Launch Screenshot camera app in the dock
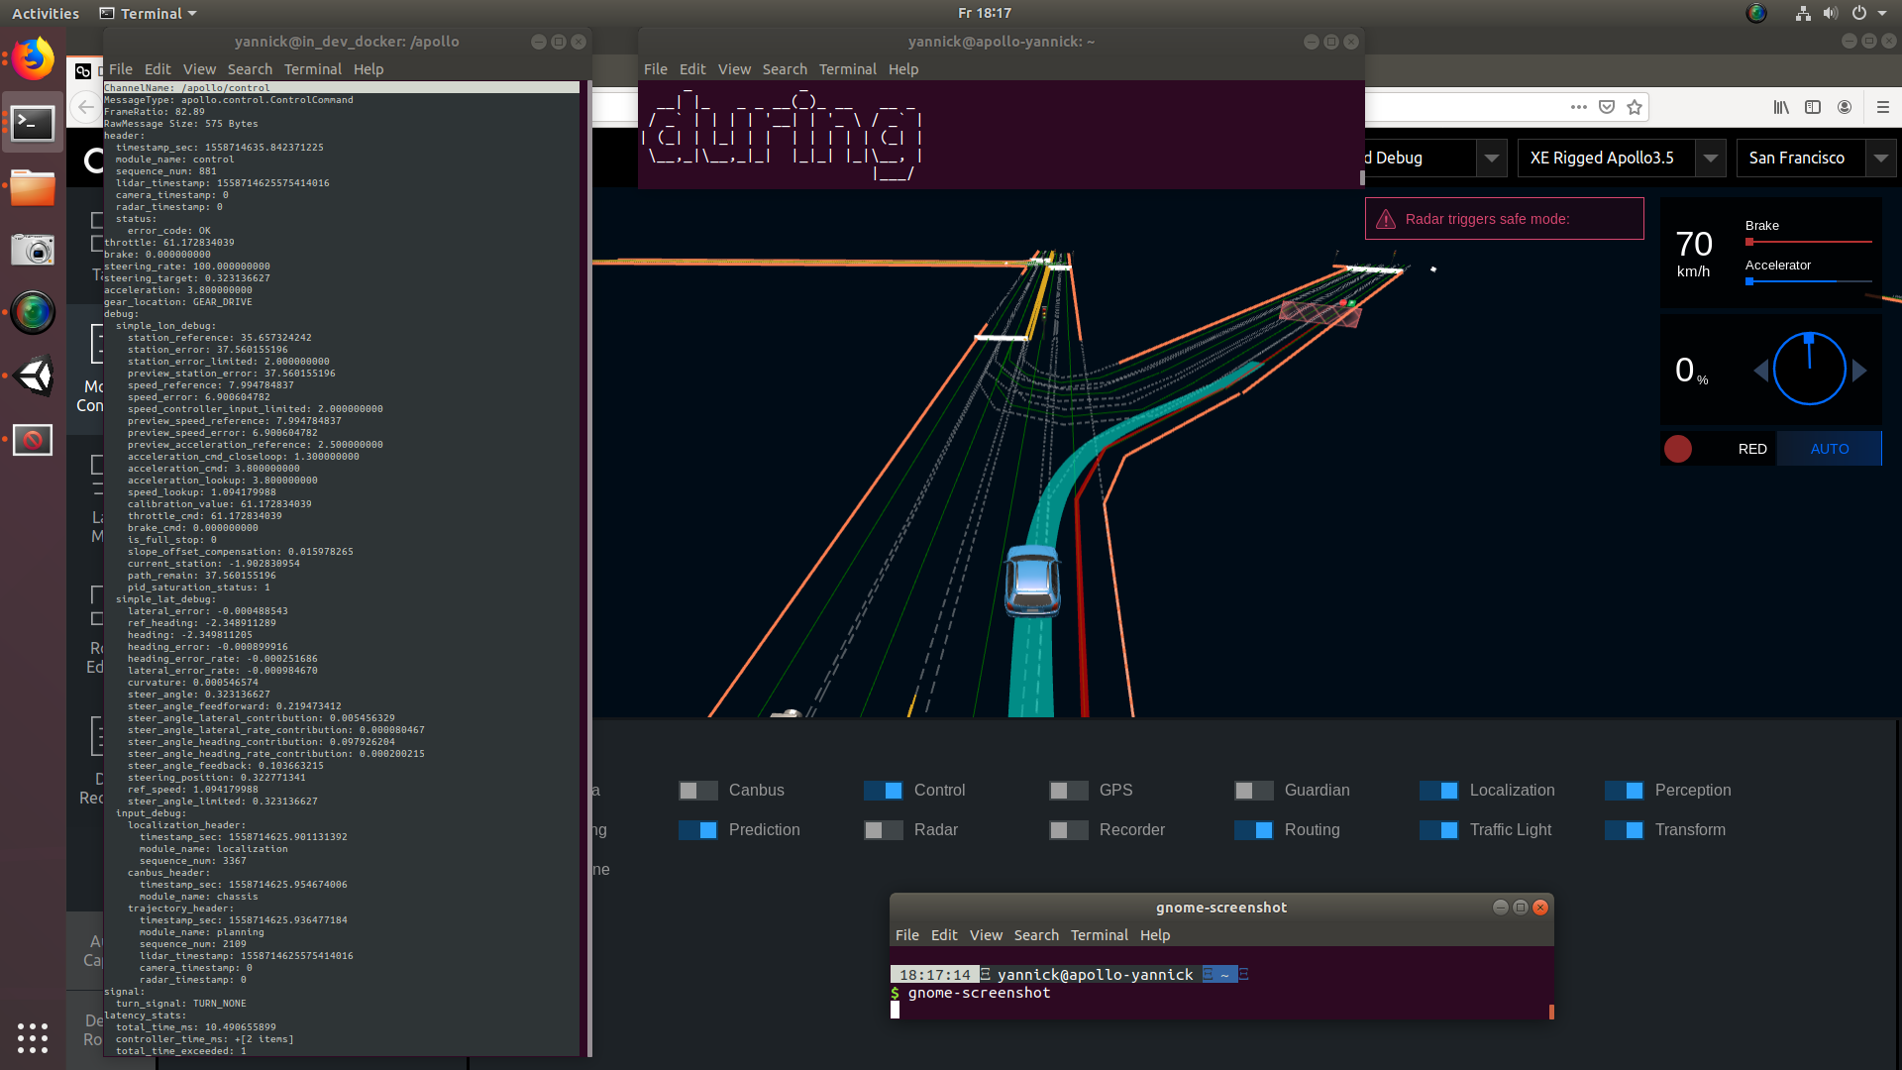The width and height of the screenshot is (1902, 1070). [x=33, y=250]
